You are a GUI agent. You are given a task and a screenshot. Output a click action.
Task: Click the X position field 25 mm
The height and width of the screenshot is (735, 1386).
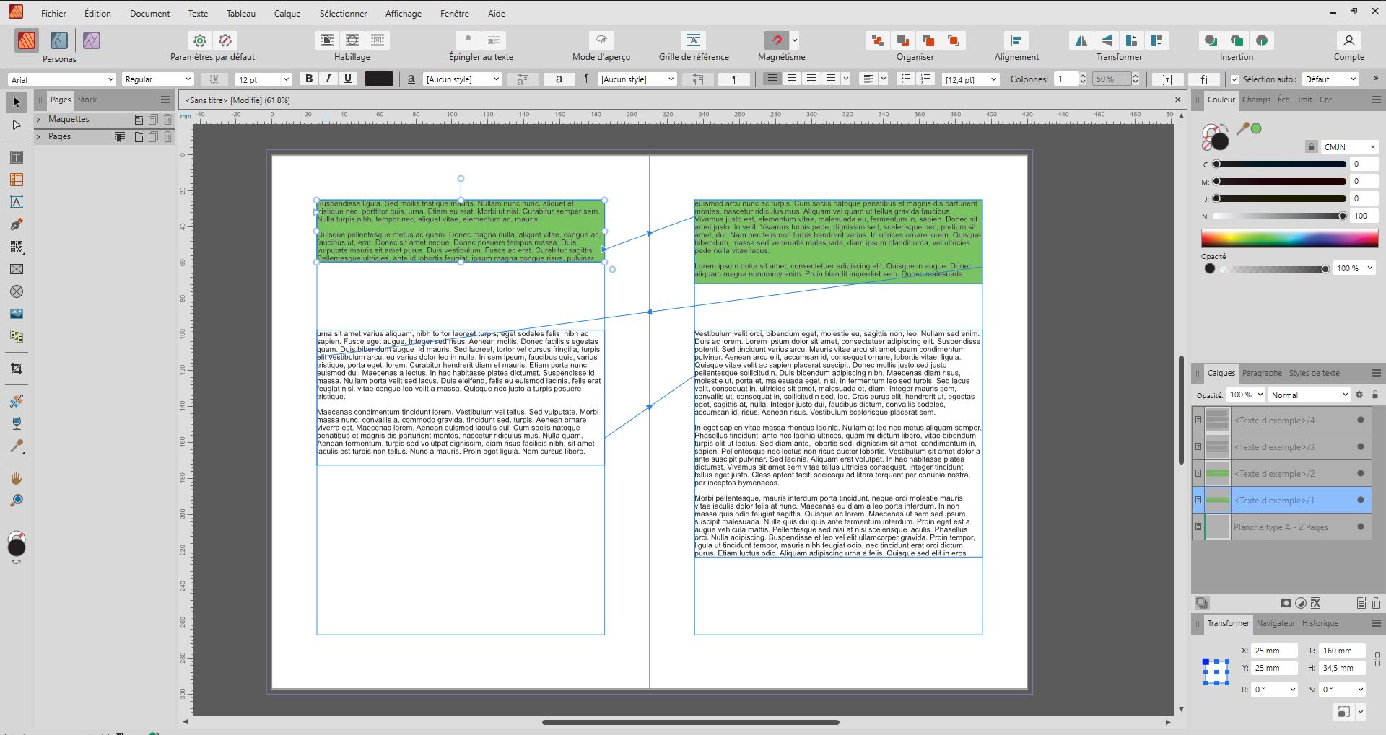pyautogui.click(x=1274, y=651)
